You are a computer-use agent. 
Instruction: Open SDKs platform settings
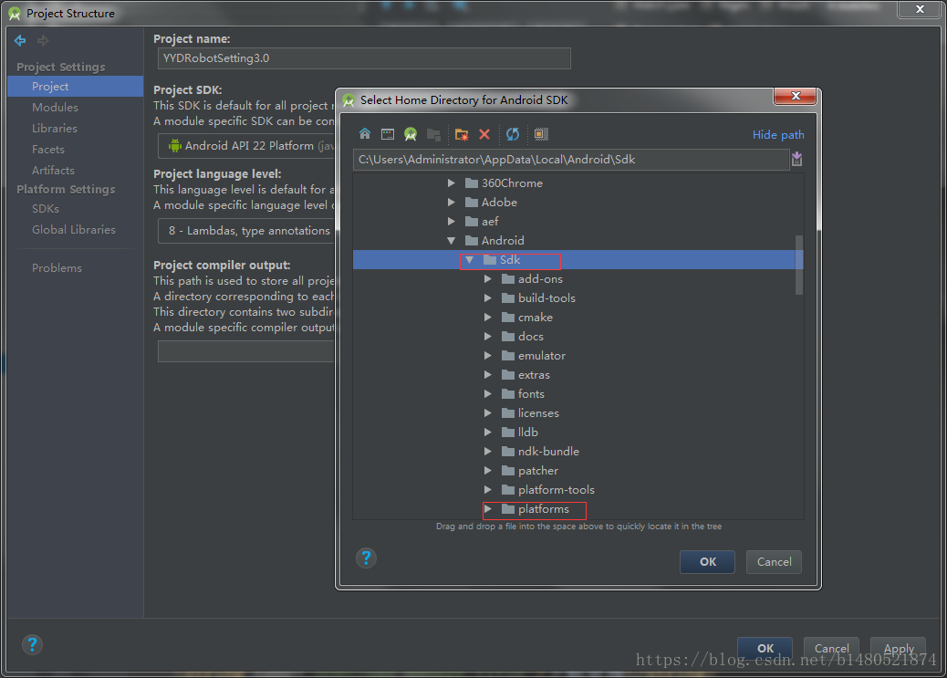click(x=46, y=208)
